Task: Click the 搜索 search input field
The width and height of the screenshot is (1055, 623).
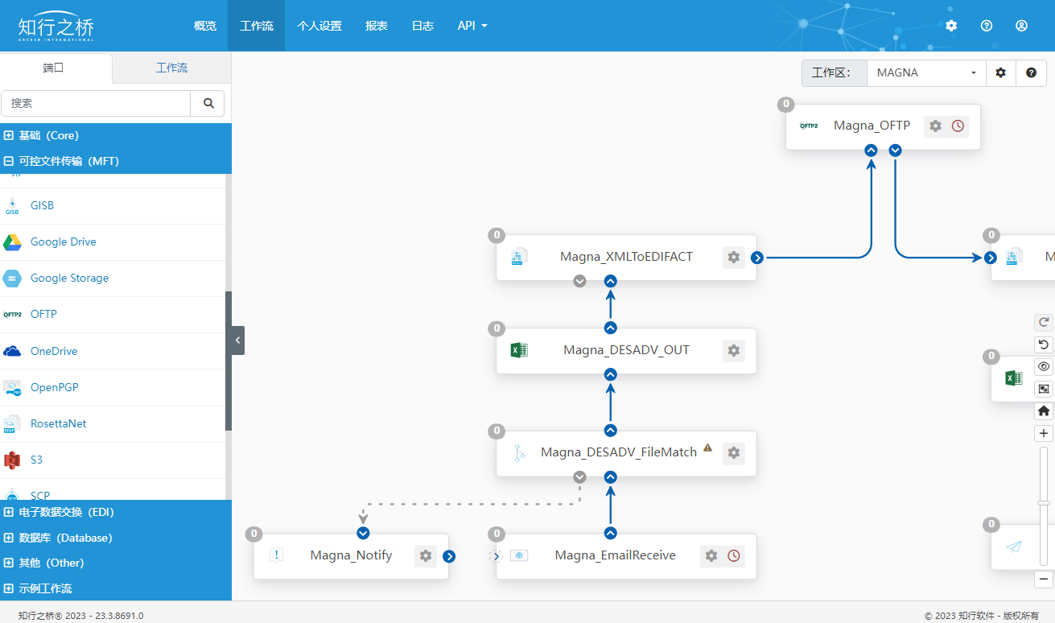Action: pos(97,103)
